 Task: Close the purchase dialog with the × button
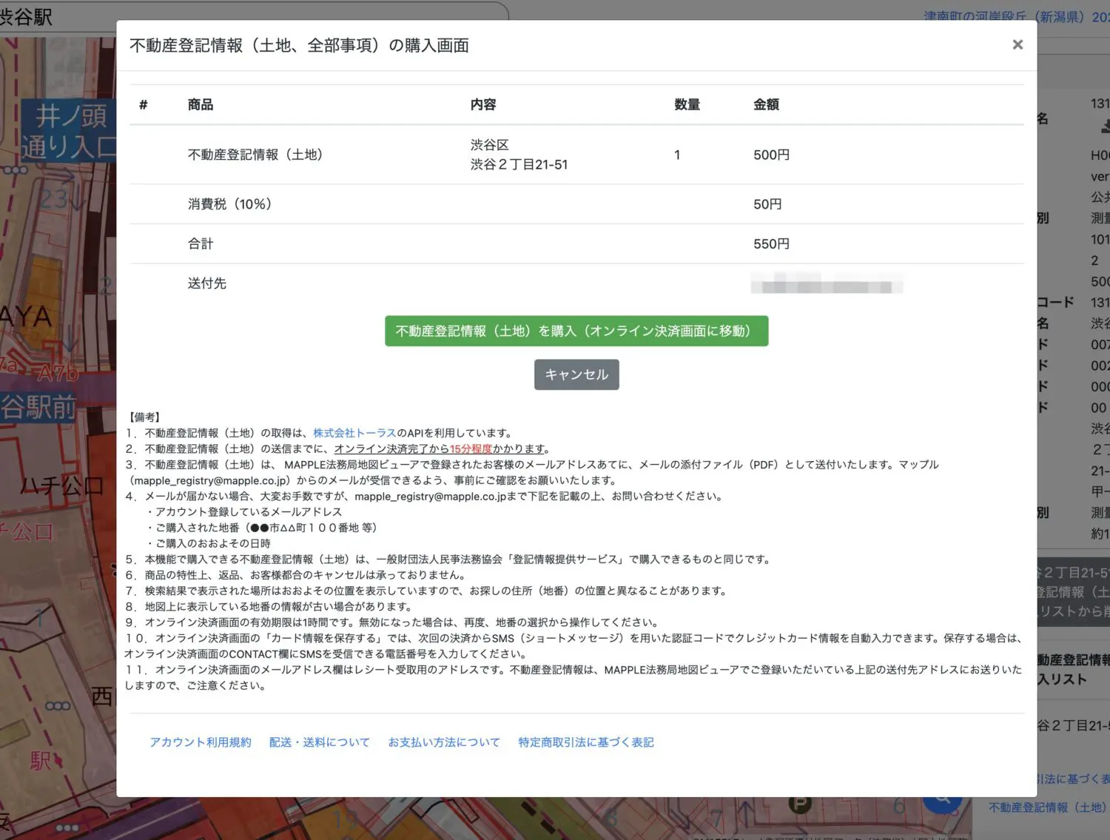tap(1017, 44)
